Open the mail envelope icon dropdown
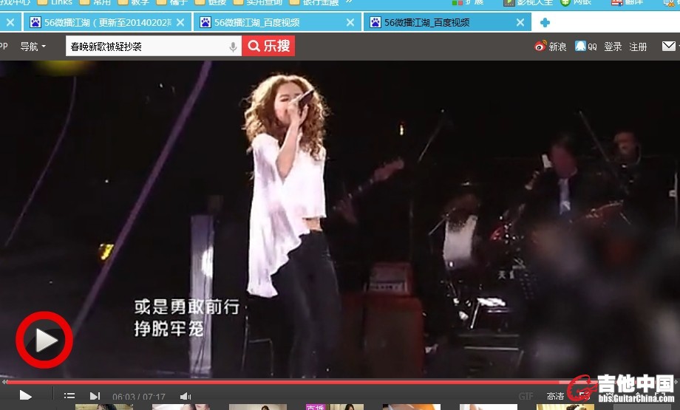Screen dimensions: 680x410 (x=669, y=47)
